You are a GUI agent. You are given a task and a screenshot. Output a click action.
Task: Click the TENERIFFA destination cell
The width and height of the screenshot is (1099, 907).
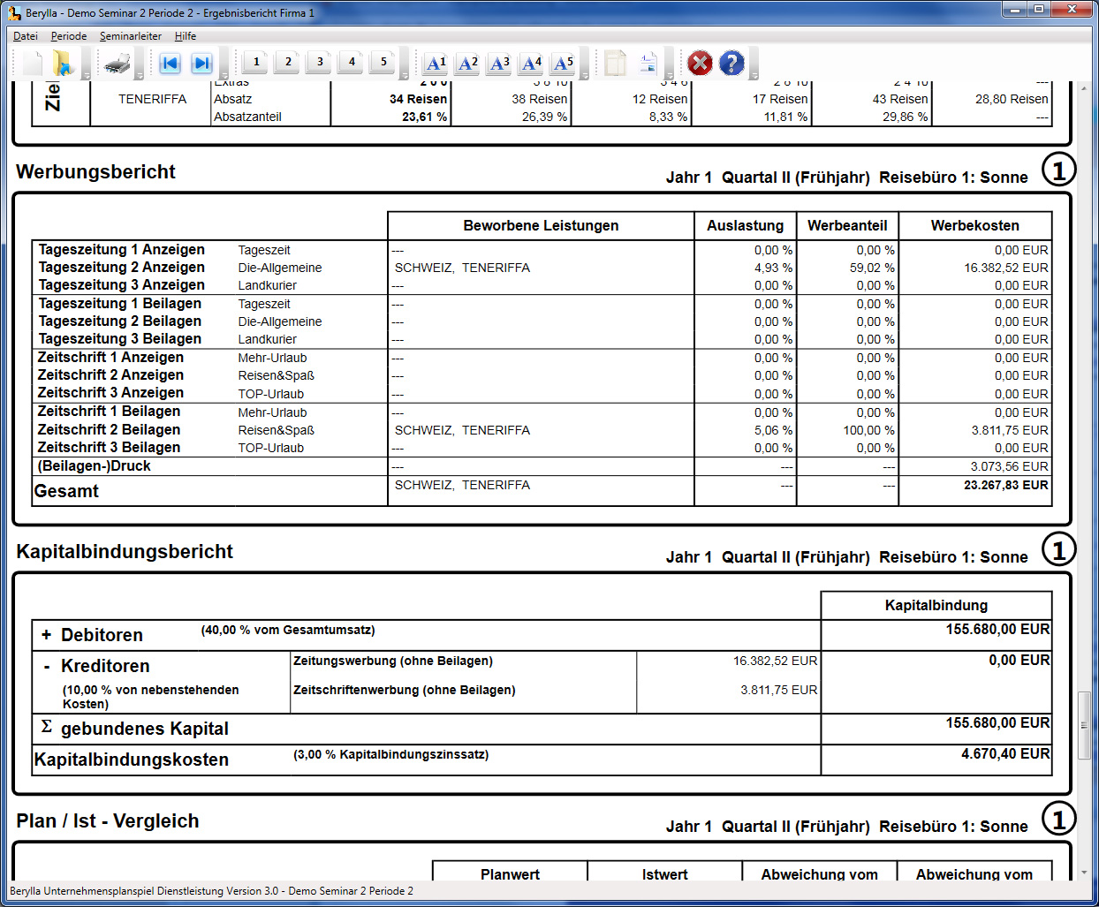152,99
